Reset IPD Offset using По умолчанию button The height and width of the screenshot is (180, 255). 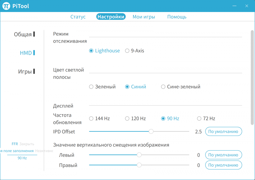224,131
